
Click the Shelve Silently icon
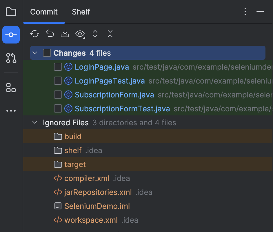(65, 34)
